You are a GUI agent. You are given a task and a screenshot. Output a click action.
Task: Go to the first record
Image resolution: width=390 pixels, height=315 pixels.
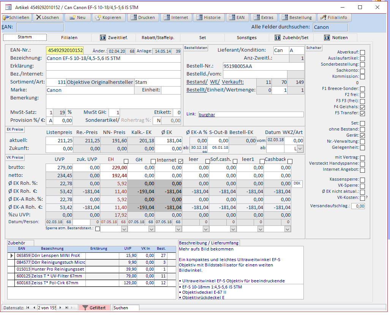tap(28, 308)
